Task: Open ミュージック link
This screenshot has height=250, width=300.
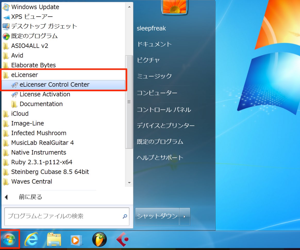Action: [154, 76]
